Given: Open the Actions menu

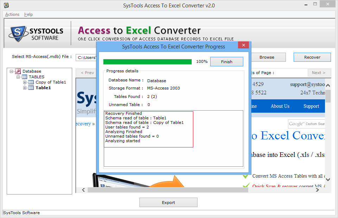Looking at the screenshot, I should click(12, 14).
